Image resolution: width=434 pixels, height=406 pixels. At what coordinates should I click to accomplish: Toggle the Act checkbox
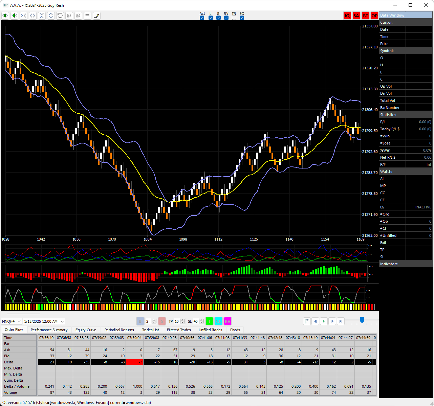pos(202,18)
